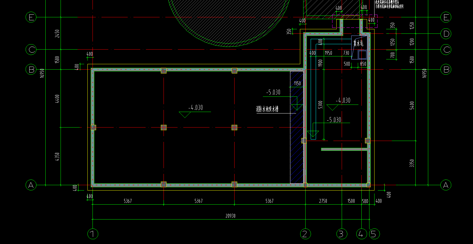473x244 pixels.
Task: Click the dimension text 1950
Action: tap(328, 53)
